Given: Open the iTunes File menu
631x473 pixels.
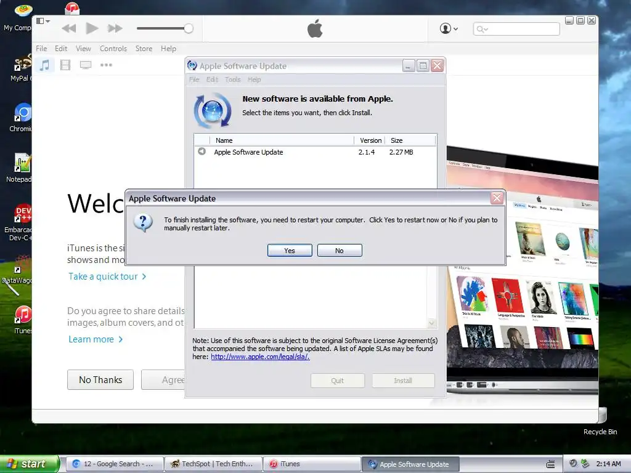Looking at the screenshot, I should pos(41,49).
